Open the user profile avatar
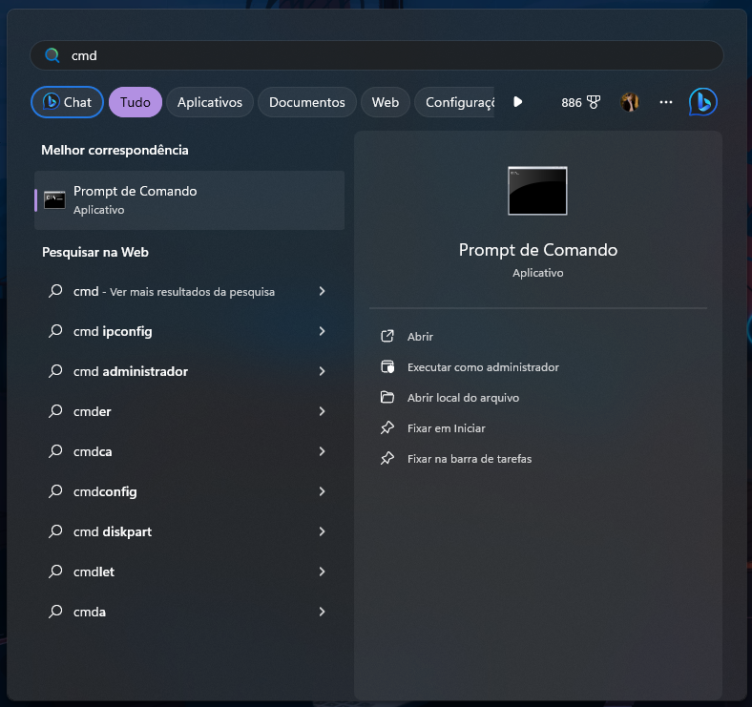Screen dimensions: 752x707 pos(630,102)
